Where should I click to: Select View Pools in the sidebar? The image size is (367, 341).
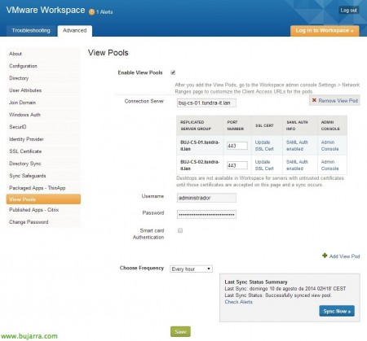point(43,199)
